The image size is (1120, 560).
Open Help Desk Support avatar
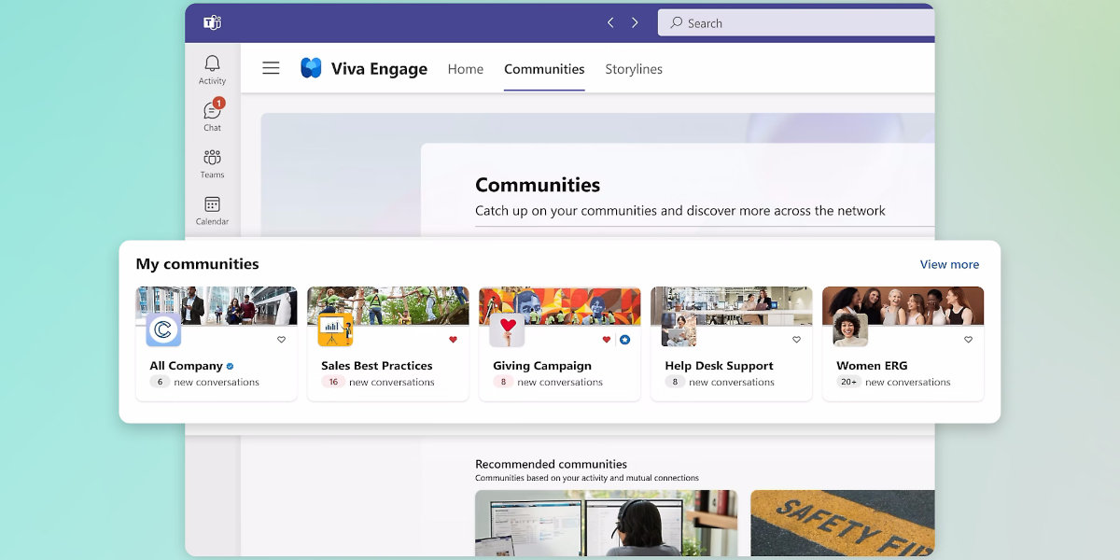[679, 329]
